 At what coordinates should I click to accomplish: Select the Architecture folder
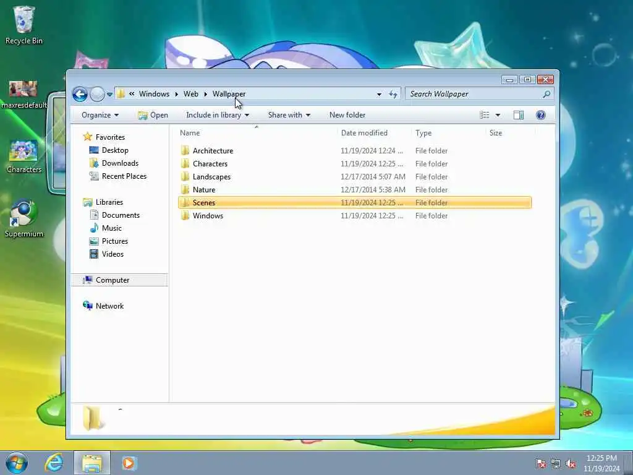(x=213, y=151)
